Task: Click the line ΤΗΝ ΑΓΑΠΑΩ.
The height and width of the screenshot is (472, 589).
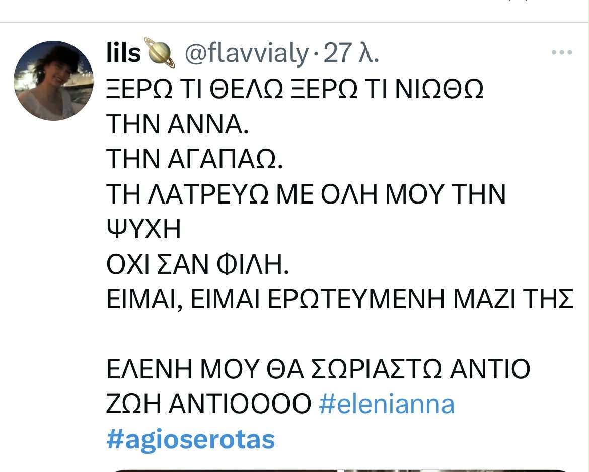Action: click(x=195, y=159)
